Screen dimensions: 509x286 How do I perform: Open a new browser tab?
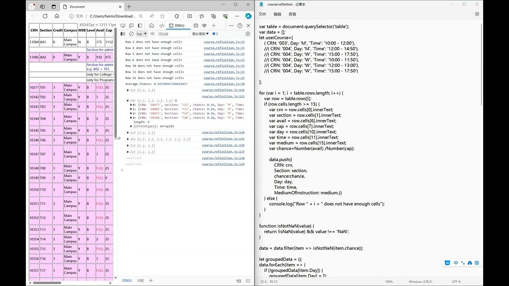(129, 7)
